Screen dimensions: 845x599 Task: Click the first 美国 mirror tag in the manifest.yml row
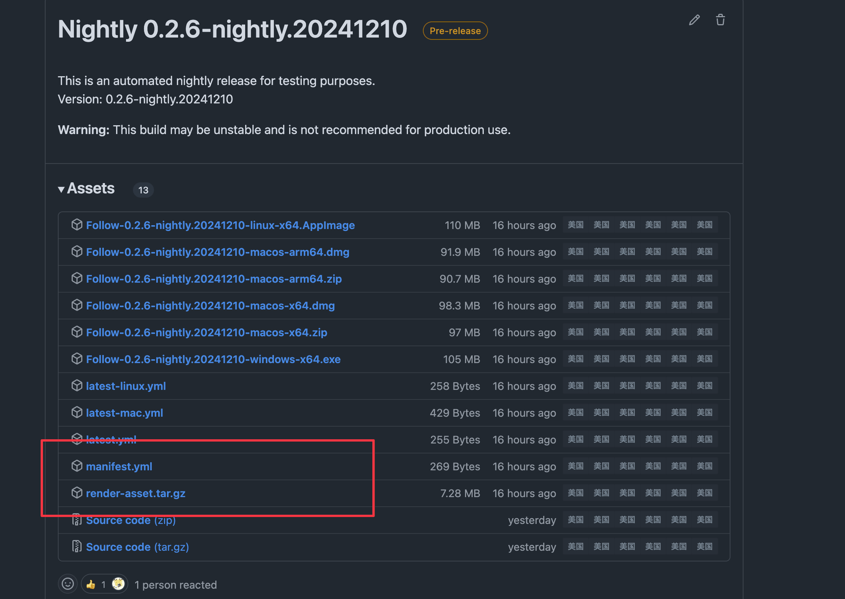point(576,466)
